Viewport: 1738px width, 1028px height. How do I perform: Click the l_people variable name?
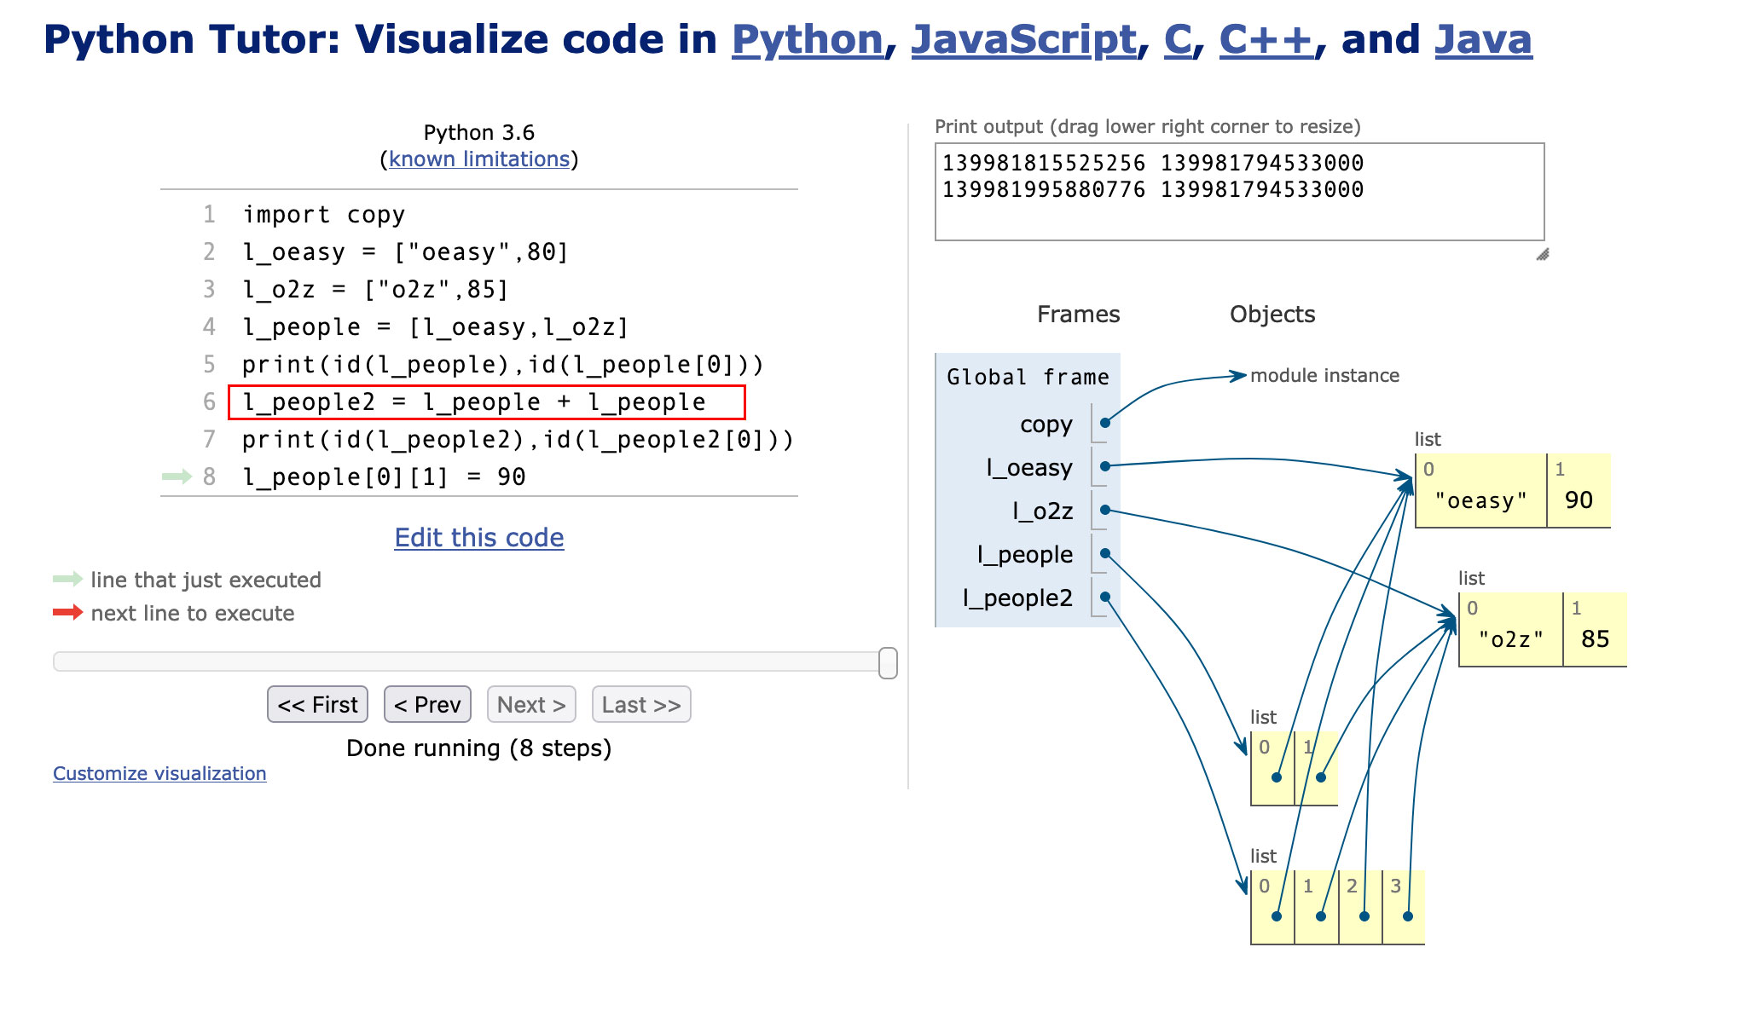click(x=1025, y=555)
